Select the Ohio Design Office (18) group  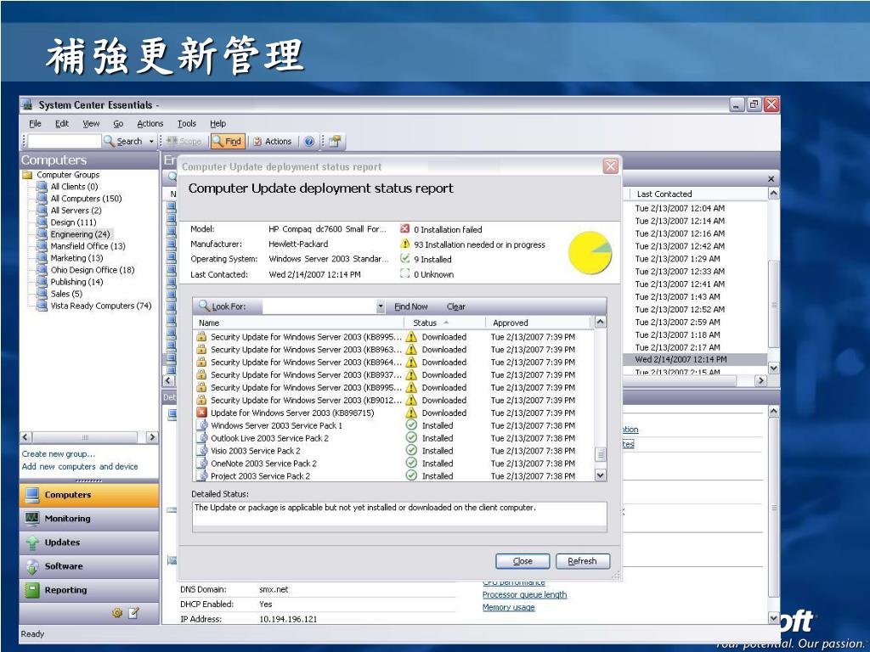[92, 270]
